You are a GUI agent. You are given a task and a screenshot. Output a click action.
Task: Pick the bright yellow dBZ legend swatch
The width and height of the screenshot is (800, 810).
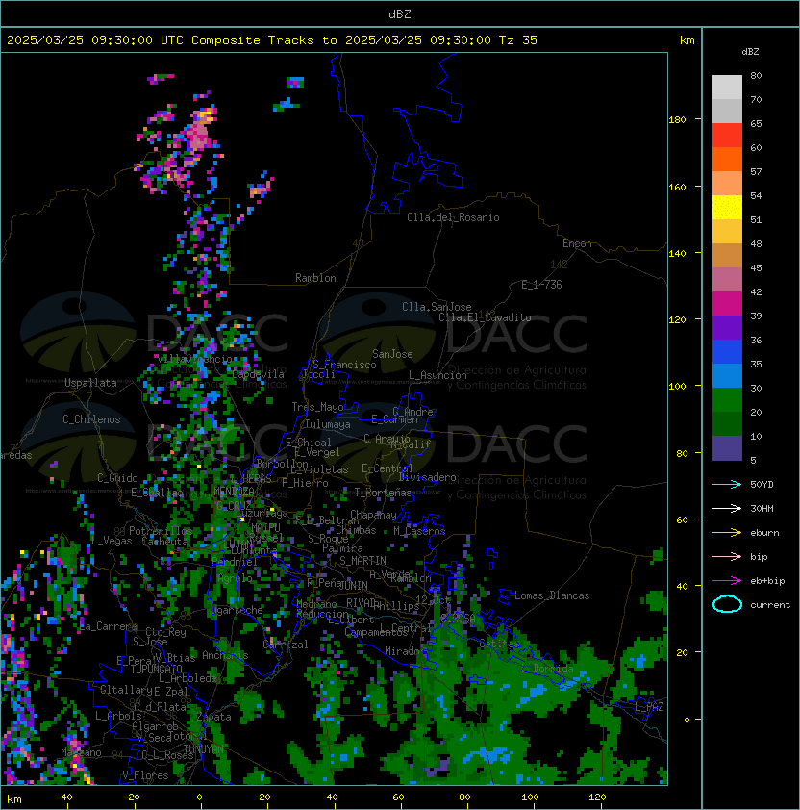pyautogui.click(x=727, y=208)
